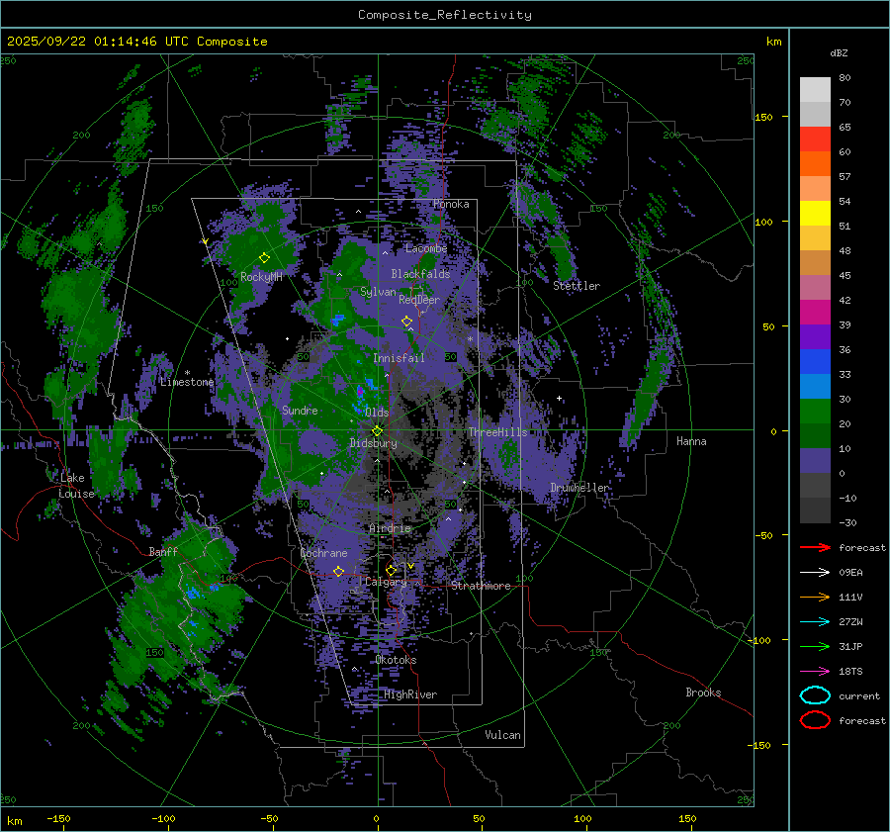This screenshot has height=832, width=890.
Task: Click the Lake Louise map label
Action: pyautogui.click(x=76, y=486)
